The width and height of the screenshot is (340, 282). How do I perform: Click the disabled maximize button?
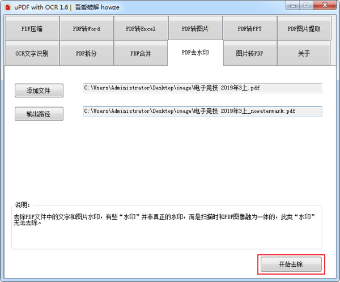306,6
